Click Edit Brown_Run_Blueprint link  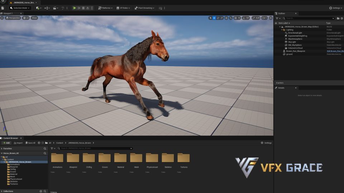point(335,51)
